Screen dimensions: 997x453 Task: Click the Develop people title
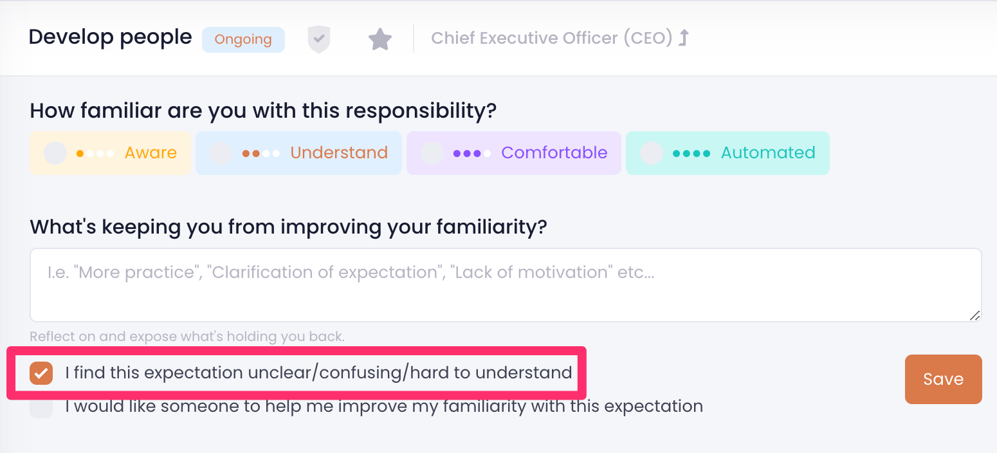point(110,37)
